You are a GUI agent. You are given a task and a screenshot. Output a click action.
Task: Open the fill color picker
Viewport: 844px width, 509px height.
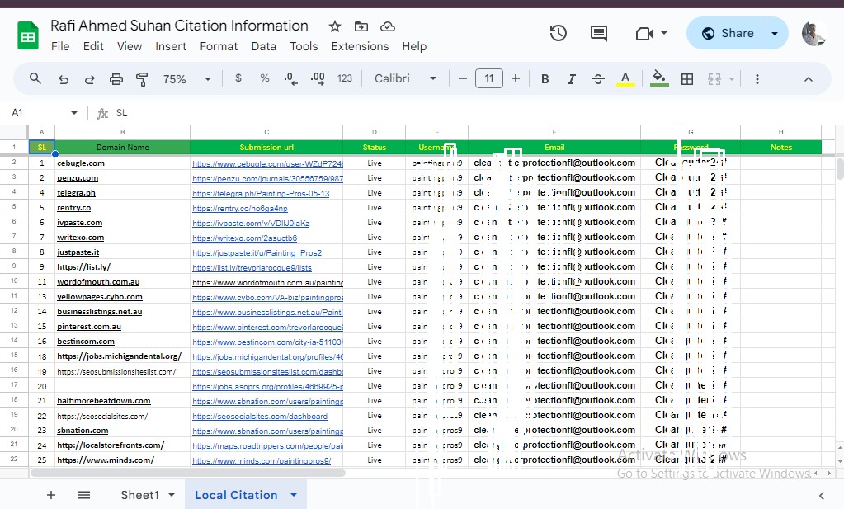[658, 79]
